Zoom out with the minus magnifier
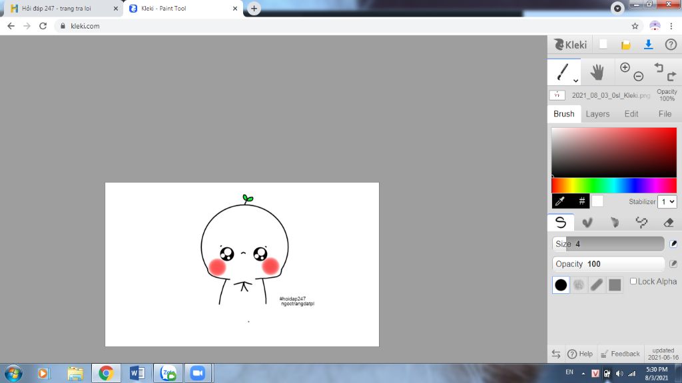682x383 pixels. [x=639, y=76]
